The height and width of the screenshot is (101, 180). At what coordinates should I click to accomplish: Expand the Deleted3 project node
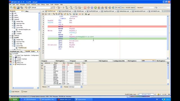[10, 36]
